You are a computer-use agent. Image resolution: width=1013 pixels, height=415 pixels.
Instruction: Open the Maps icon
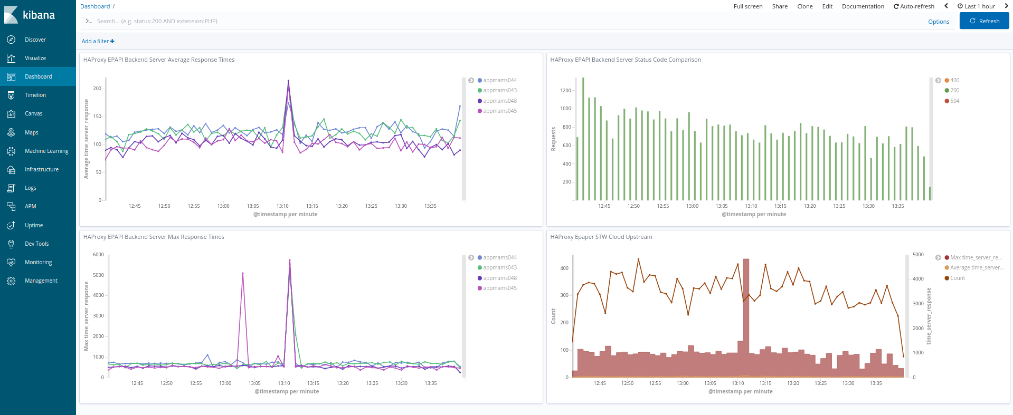tap(11, 132)
